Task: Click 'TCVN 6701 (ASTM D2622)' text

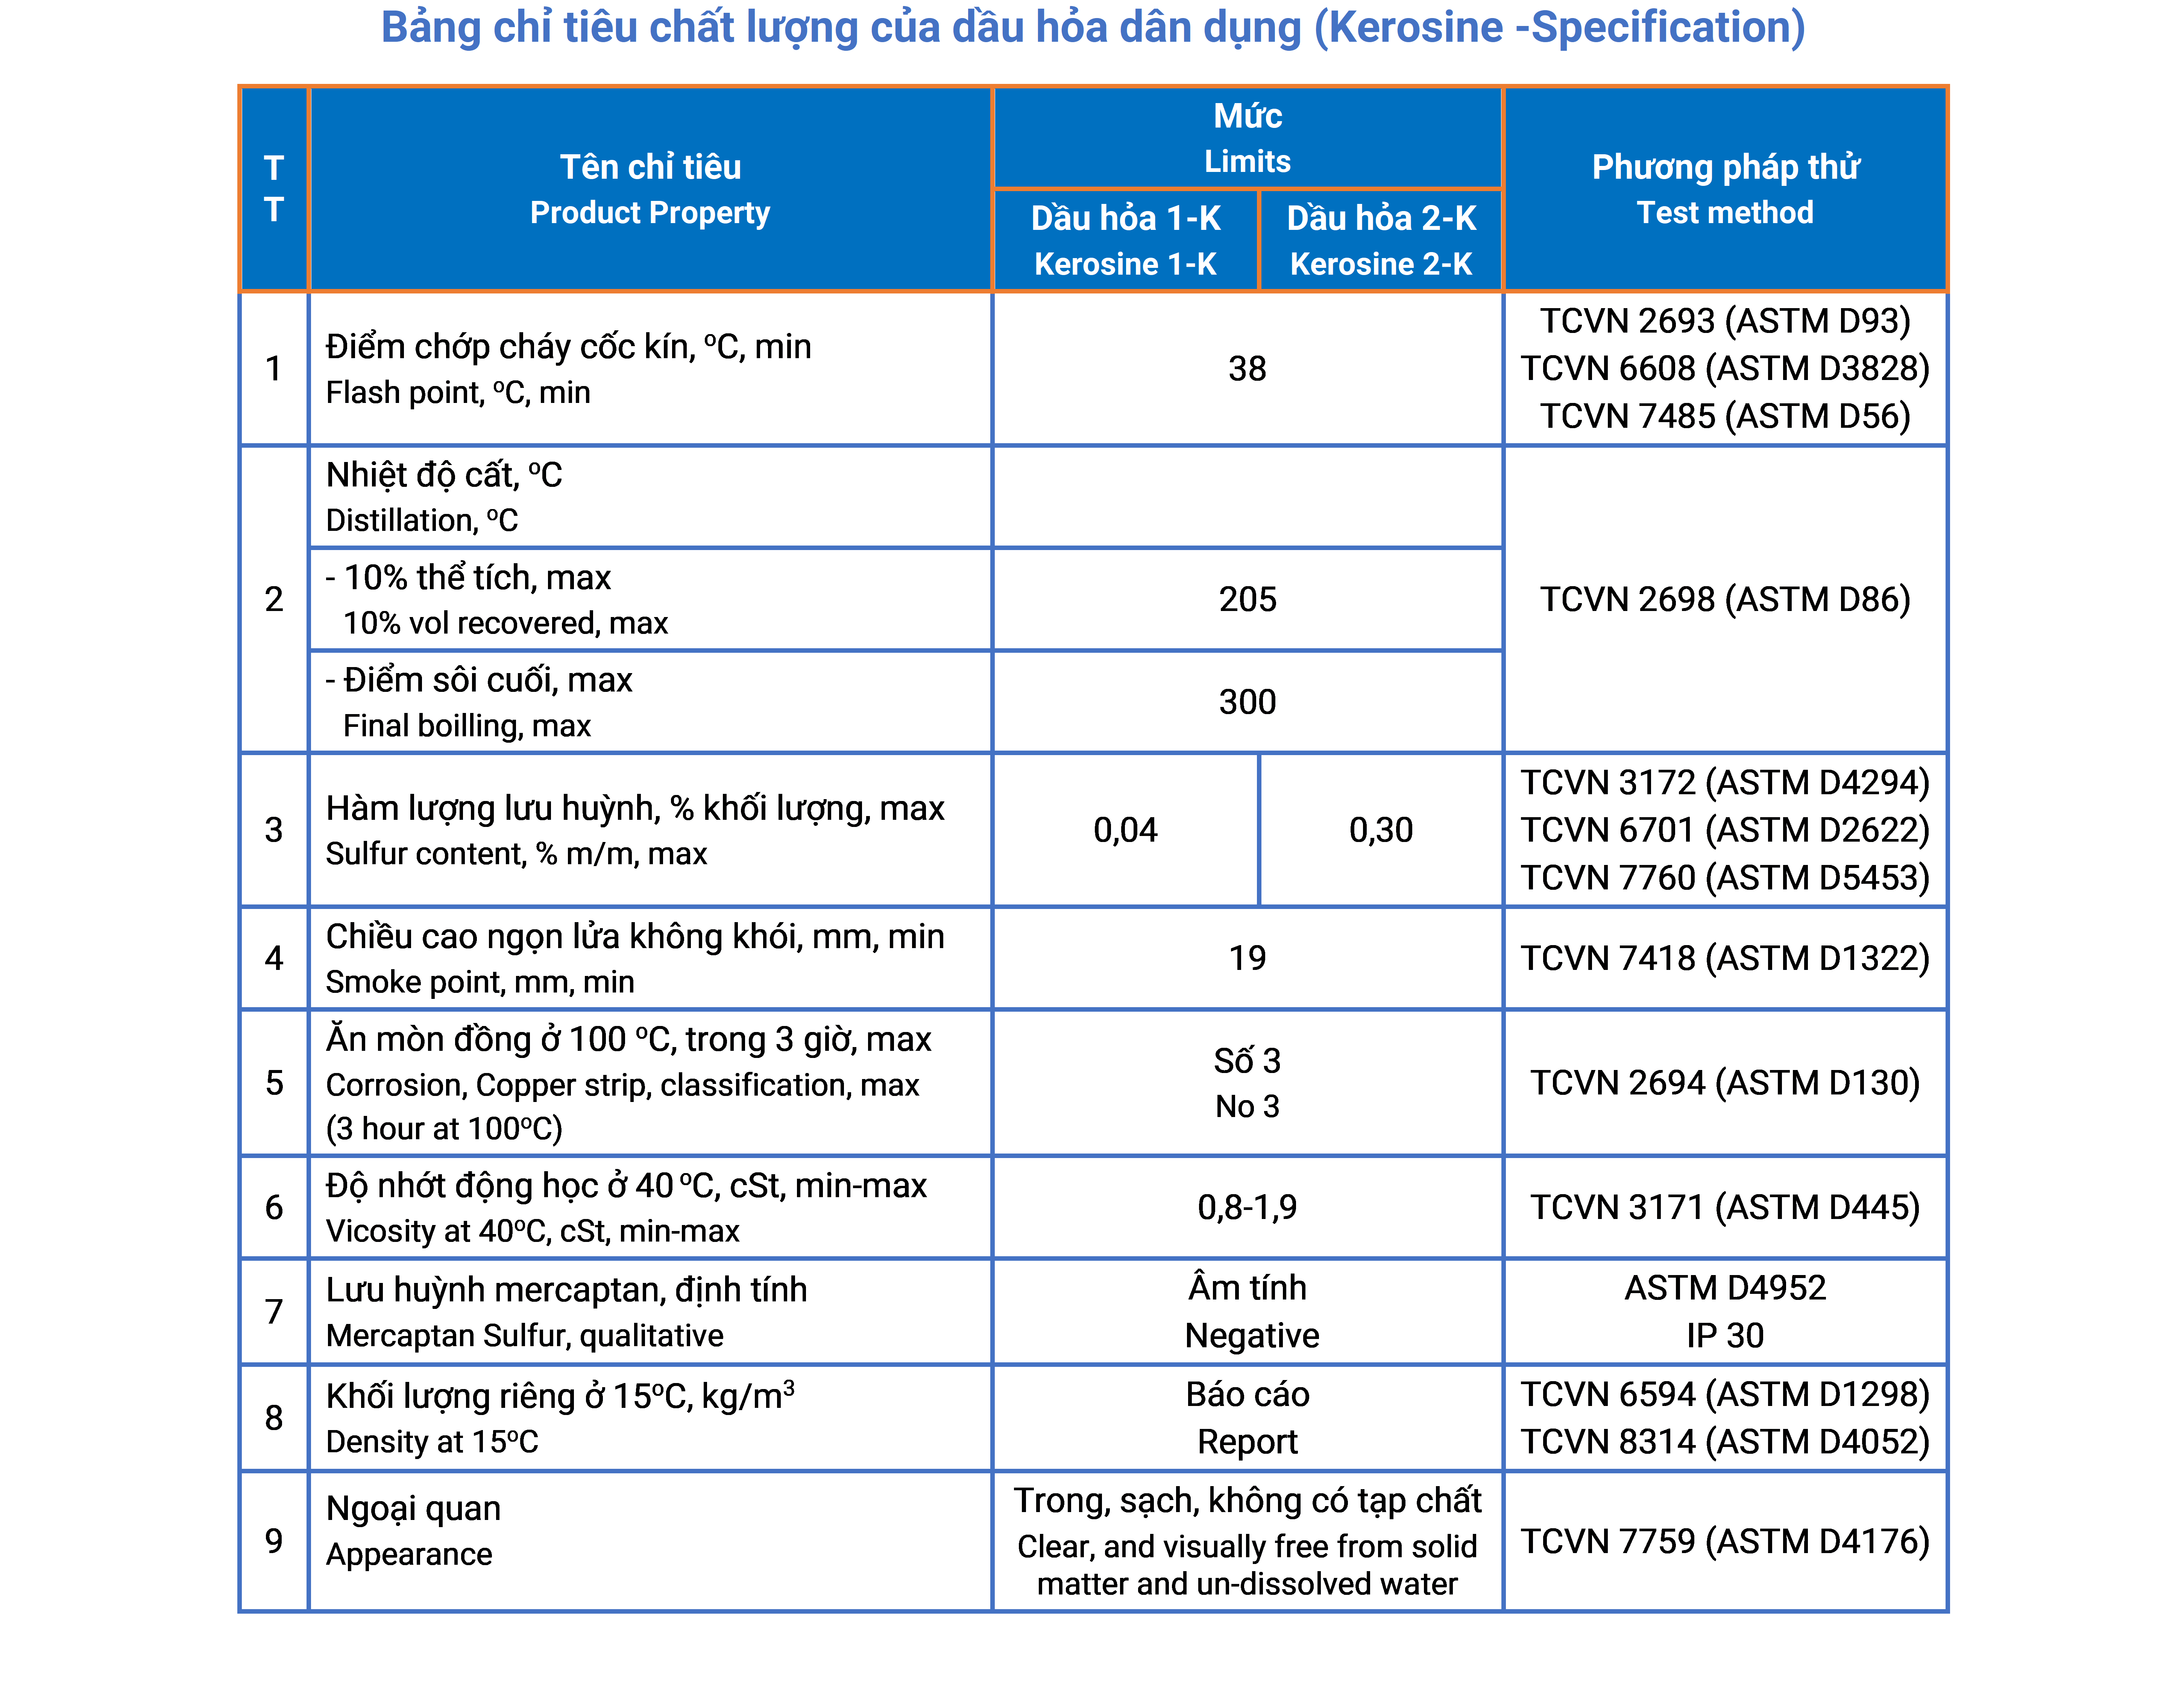Action: 1725,830
